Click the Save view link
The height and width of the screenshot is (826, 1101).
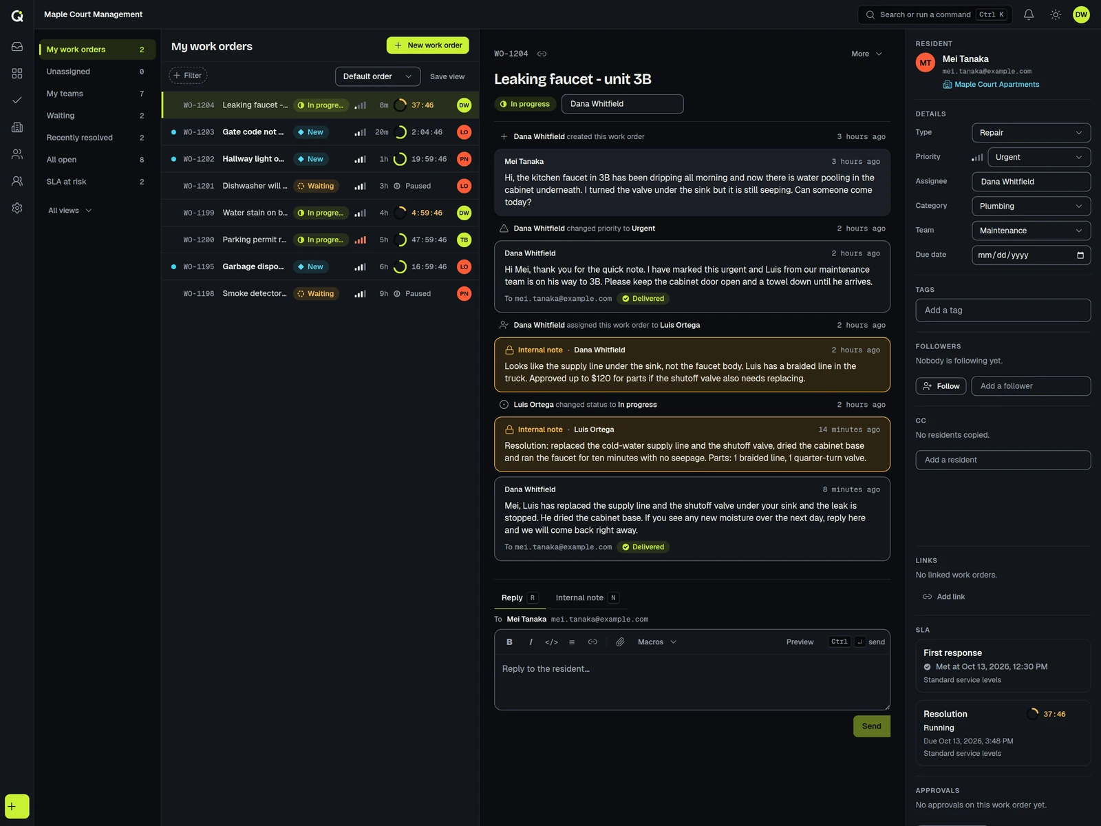pos(447,76)
